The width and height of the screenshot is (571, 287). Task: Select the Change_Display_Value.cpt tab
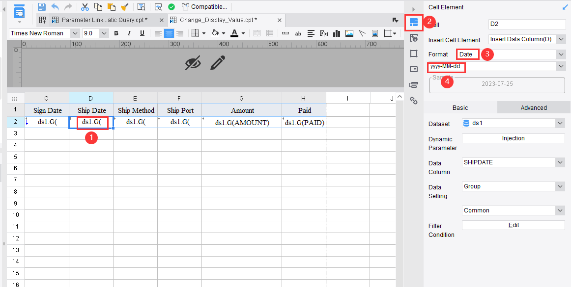coord(224,20)
